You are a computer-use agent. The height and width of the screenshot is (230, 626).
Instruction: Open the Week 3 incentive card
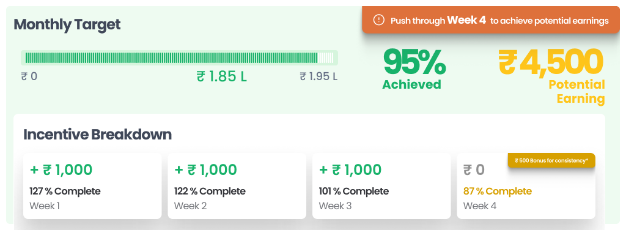point(381,186)
